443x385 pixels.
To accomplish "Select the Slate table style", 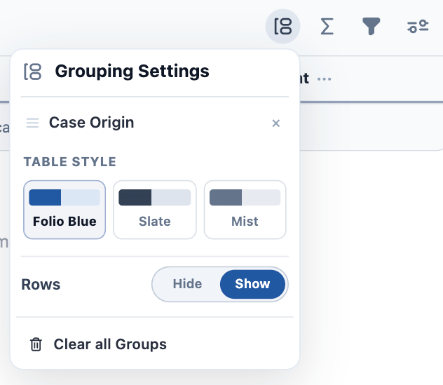I will 154,210.
